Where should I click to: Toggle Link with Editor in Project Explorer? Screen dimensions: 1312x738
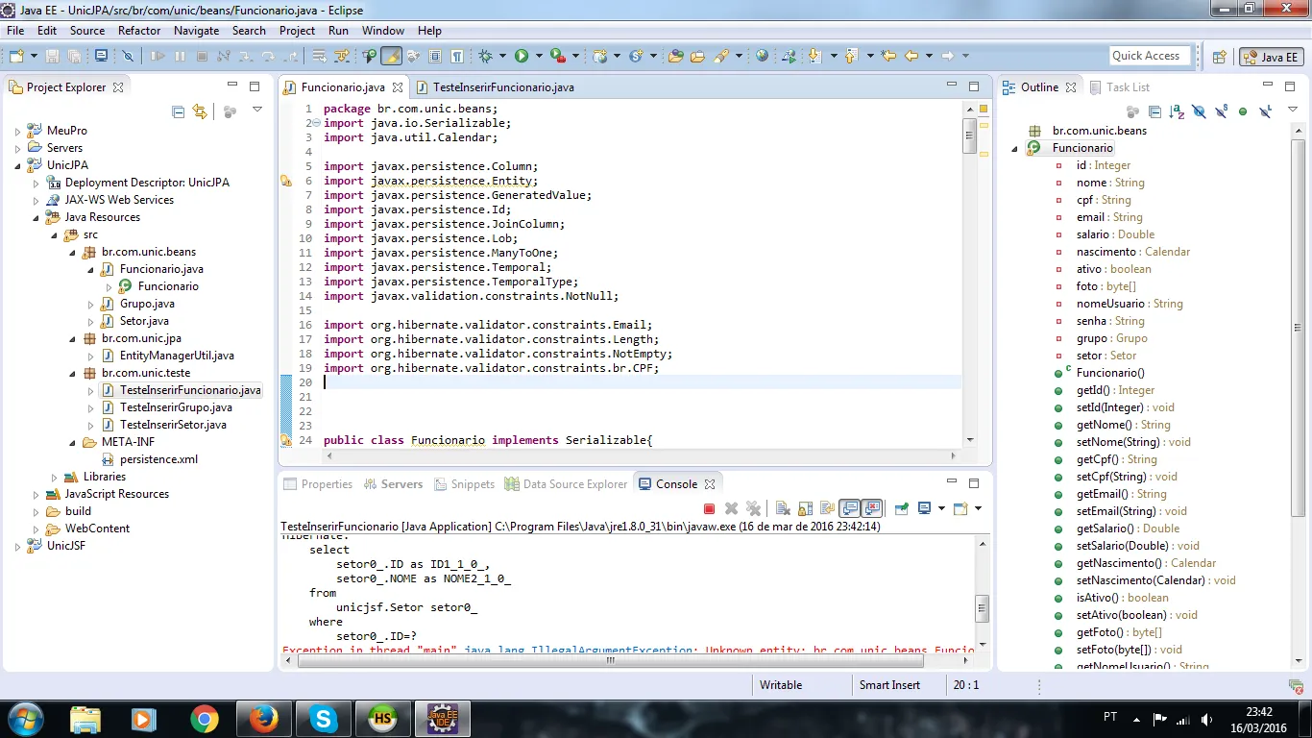[199, 111]
